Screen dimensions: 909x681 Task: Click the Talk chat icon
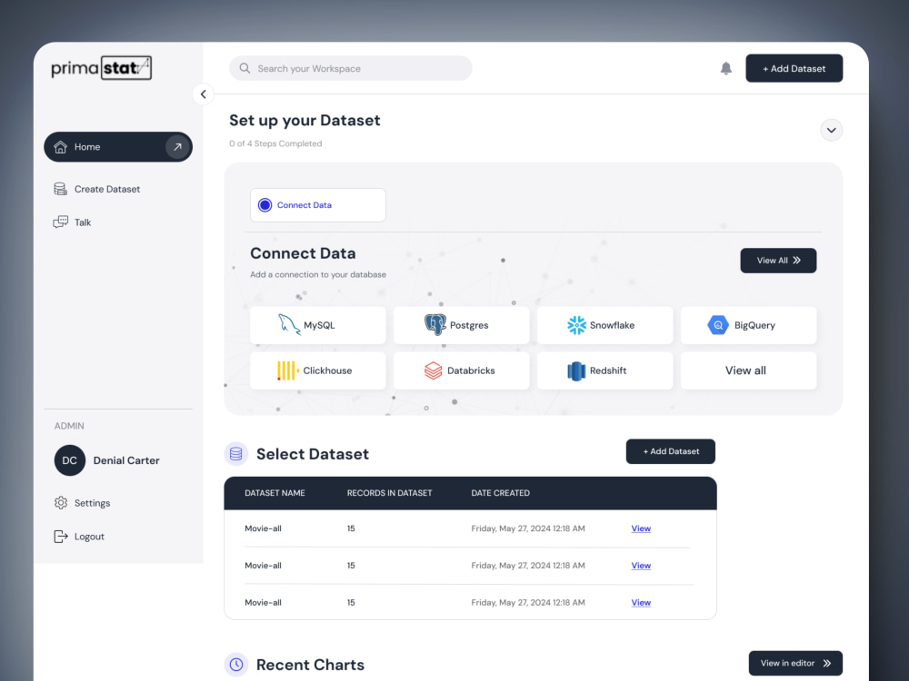60,222
